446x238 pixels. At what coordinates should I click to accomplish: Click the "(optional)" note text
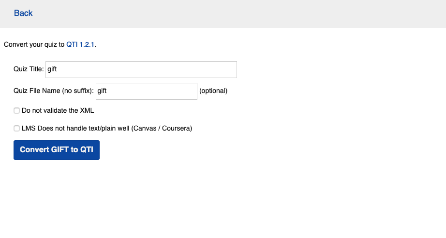213,91
